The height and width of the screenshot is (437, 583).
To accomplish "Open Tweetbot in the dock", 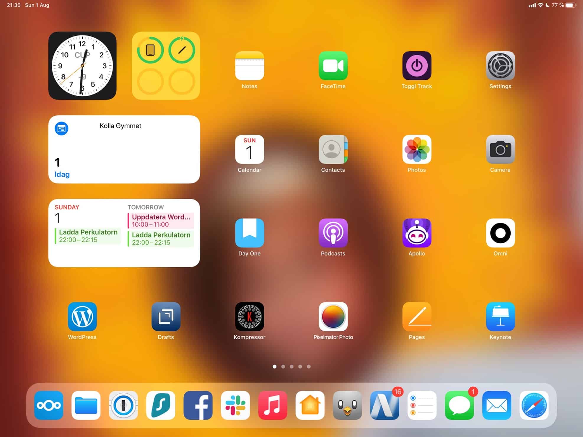I will [347, 405].
